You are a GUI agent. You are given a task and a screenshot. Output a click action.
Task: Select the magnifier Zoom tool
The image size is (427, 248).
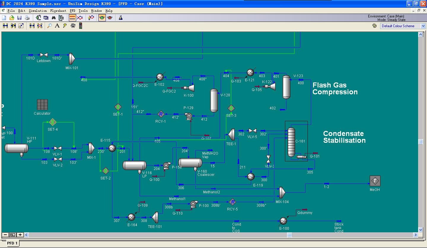pyautogui.click(x=50, y=26)
